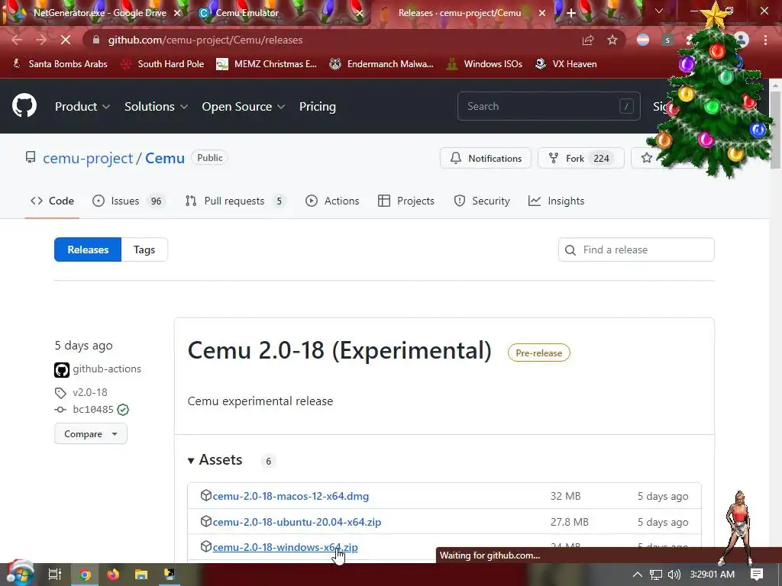Open the cemu-project owner link

(88, 158)
